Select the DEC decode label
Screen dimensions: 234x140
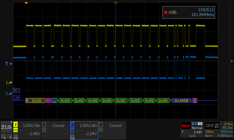(16, 90)
